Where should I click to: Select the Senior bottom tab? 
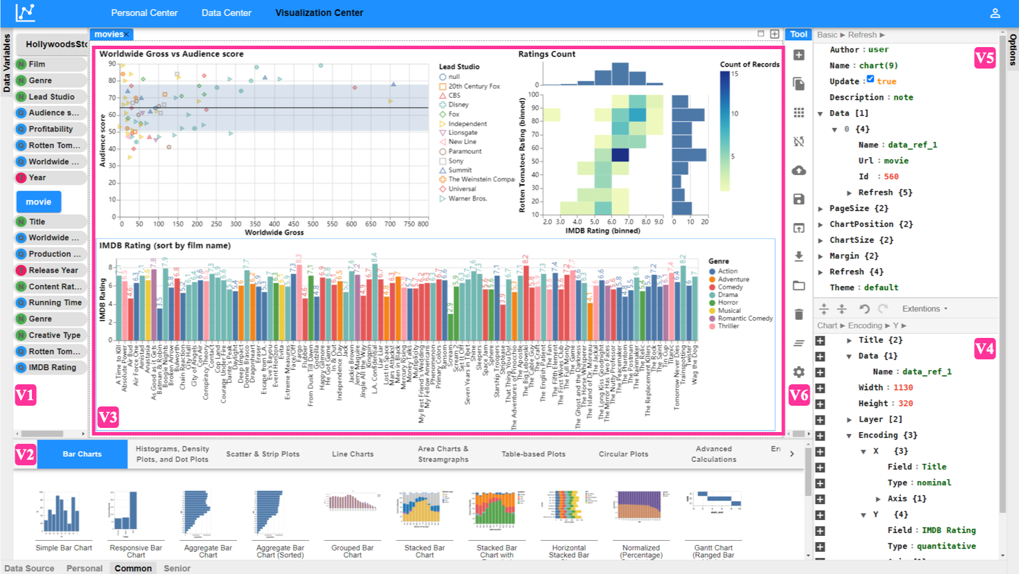(x=177, y=568)
